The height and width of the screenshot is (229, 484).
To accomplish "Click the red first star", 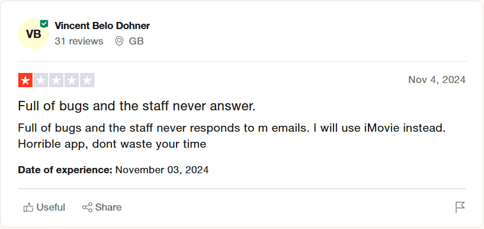I will click(x=25, y=80).
